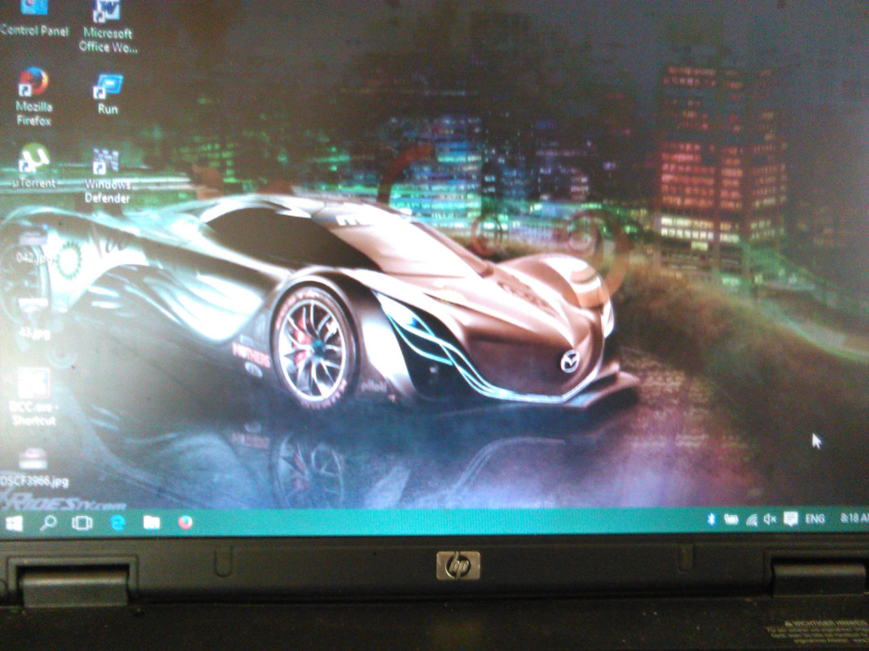This screenshot has height=651, width=869.
Task: Select the DSCF3966.jpg desktop file
Action: point(34,469)
